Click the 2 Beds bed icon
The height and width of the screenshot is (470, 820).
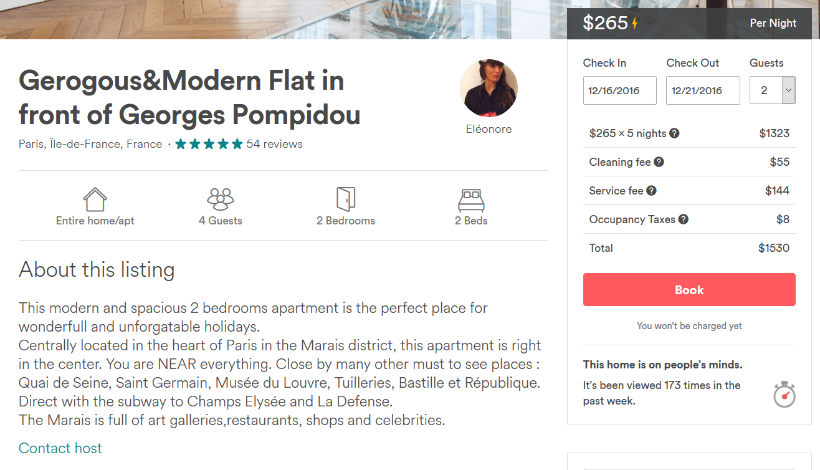[471, 200]
